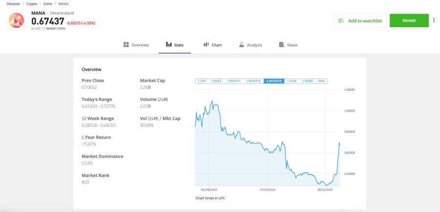Click the price chart peak near 04/08/2022
The image size is (440, 212).
click(212, 101)
